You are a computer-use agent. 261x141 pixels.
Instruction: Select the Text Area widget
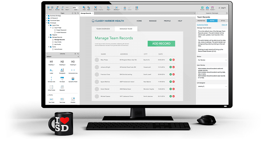[62, 100]
